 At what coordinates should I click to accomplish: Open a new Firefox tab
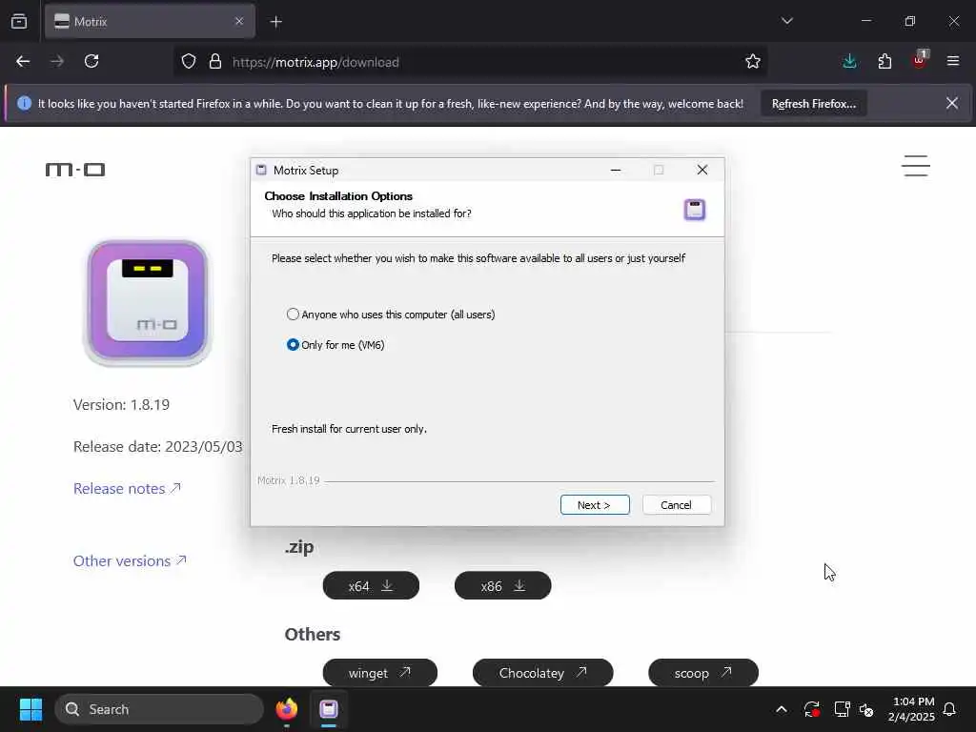tap(276, 22)
